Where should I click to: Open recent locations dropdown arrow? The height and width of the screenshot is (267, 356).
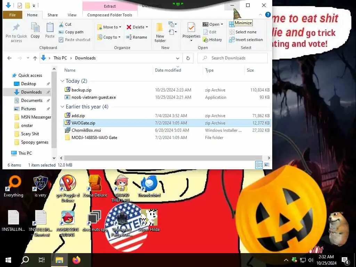(28, 58)
